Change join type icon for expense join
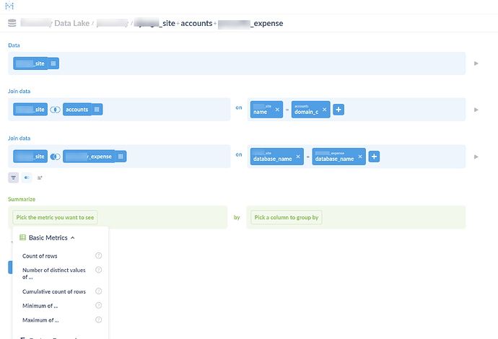This screenshot has width=498, height=339. (x=56, y=157)
